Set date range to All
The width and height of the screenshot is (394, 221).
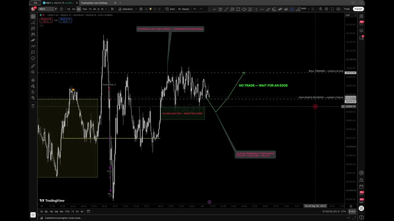point(82,211)
